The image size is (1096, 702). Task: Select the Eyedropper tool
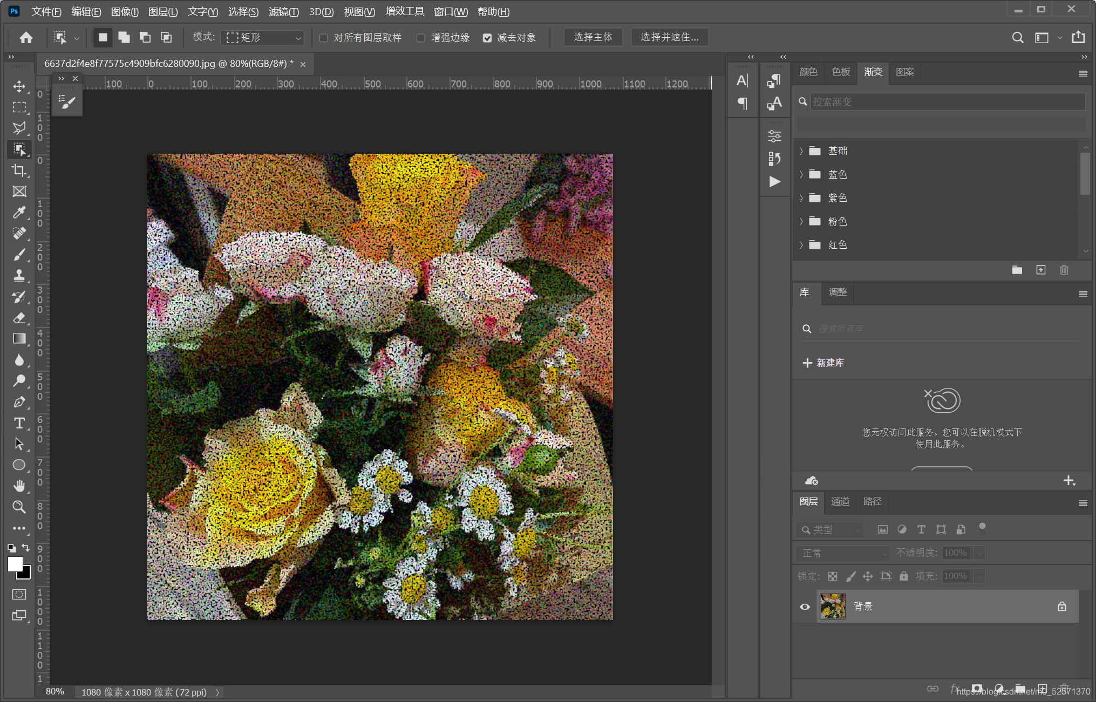19,212
